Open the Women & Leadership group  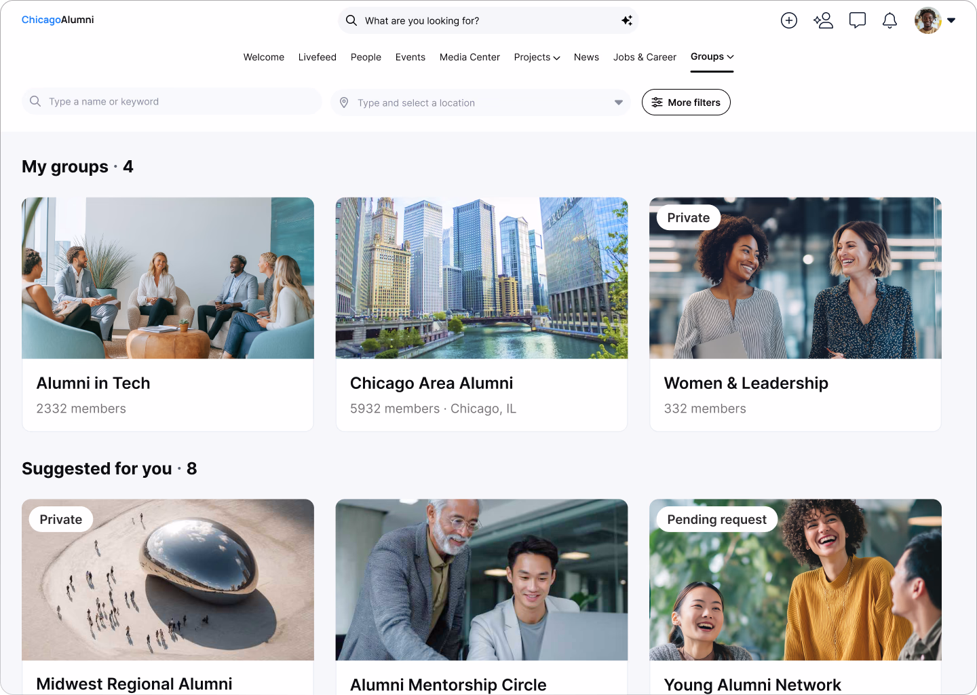point(795,314)
